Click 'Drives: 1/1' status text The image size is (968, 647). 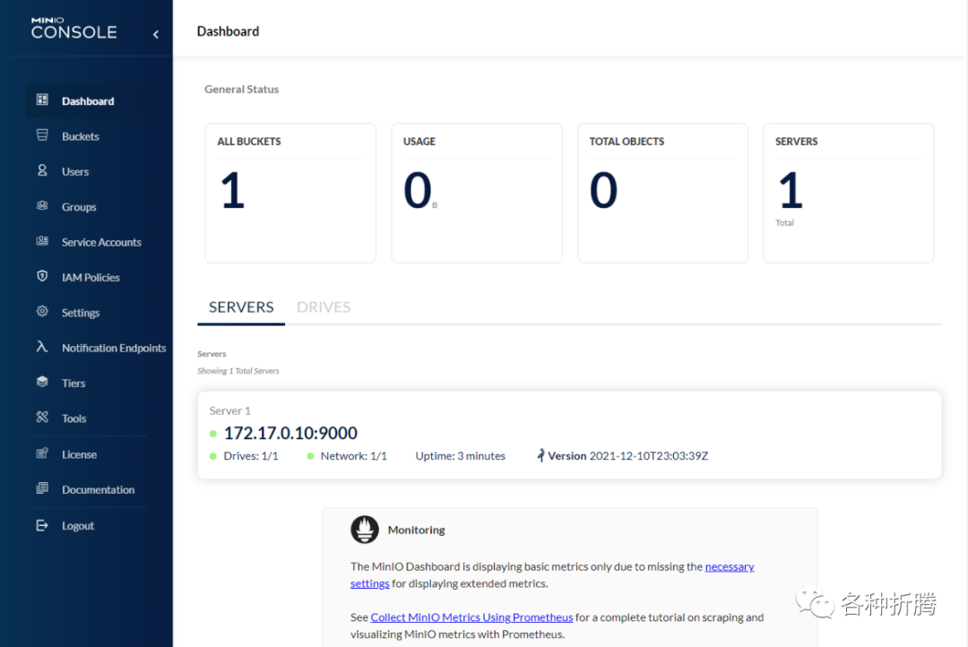click(x=251, y=455)
